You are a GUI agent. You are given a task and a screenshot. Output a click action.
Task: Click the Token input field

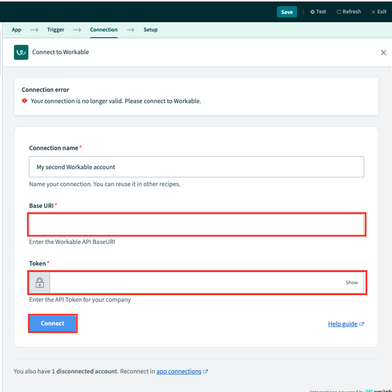click(196, 283)
